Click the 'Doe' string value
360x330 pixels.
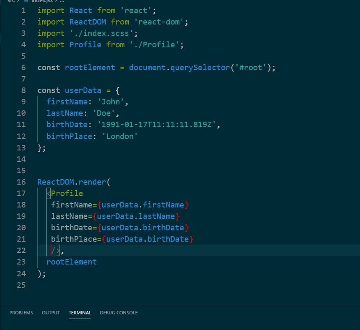[104, 113]
